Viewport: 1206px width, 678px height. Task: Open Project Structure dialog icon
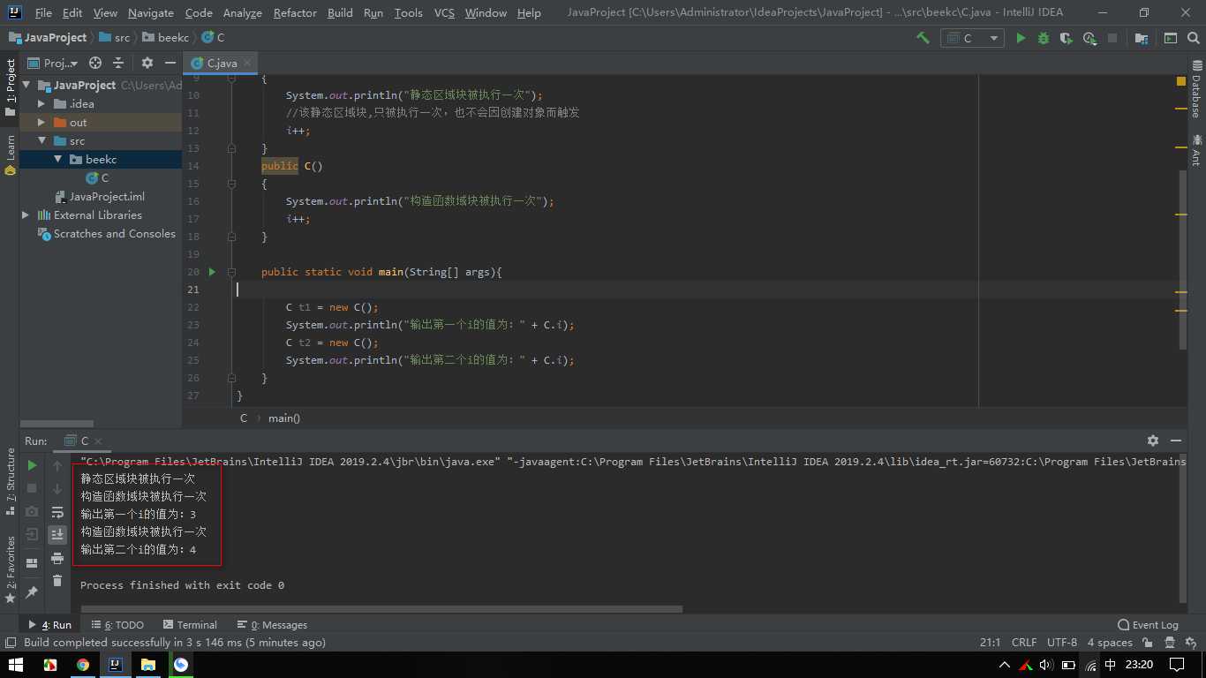1142,38
